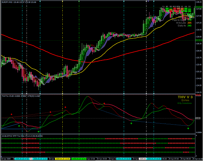Click the cyan time label 2009.04.29 00:00
The image size is (203, 161).
coord(124,159)
